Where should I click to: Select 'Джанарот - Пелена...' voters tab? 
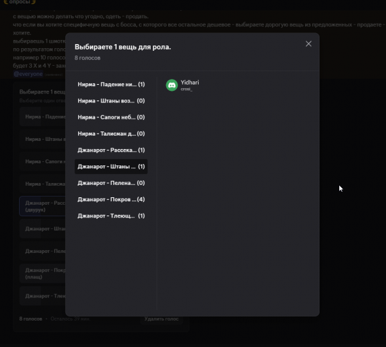(111, 183)
